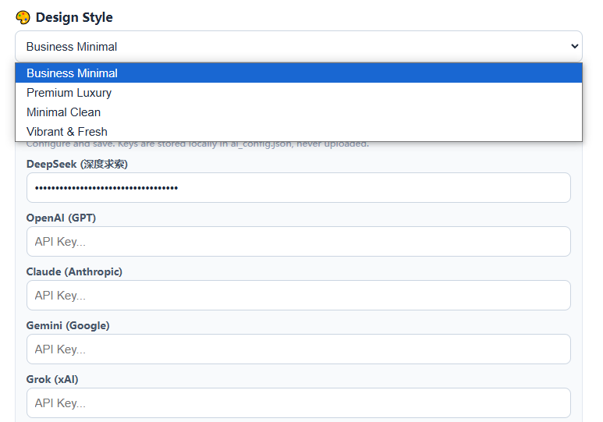Focus the OpenAI (GPT) API key field
The width and height of the screenshot is (603, 422).
click(x=299, y=242)
